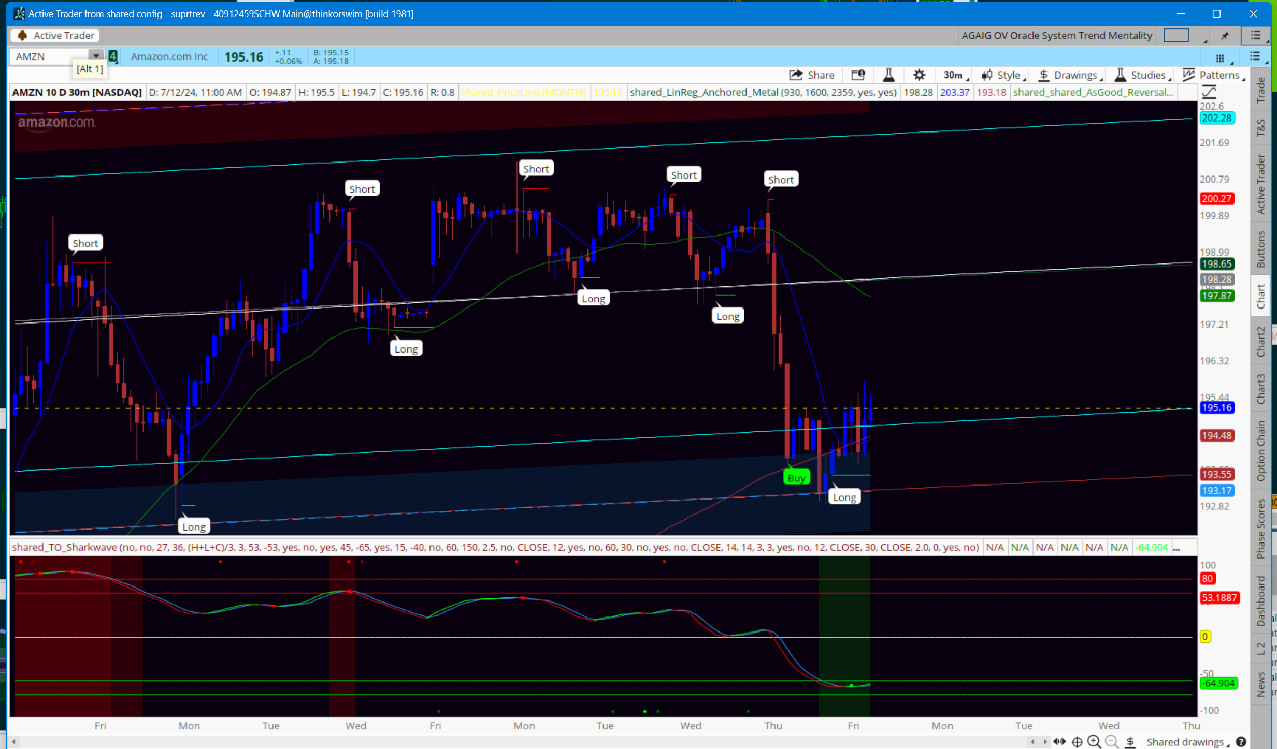Open the News sidebar tab
Screen dimensions: 1277x749
click(1261, 684)
